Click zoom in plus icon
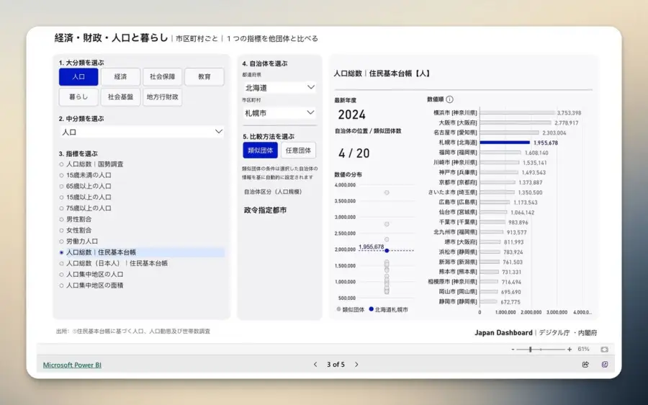Image resolution: width=648 pixels, height=405 pixels. tap(570, 350)
